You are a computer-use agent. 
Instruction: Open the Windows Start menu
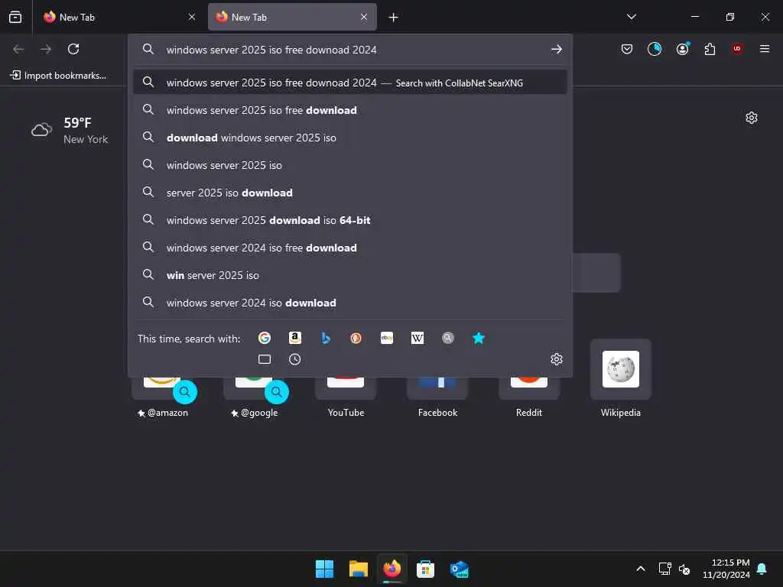coord(324,569)
